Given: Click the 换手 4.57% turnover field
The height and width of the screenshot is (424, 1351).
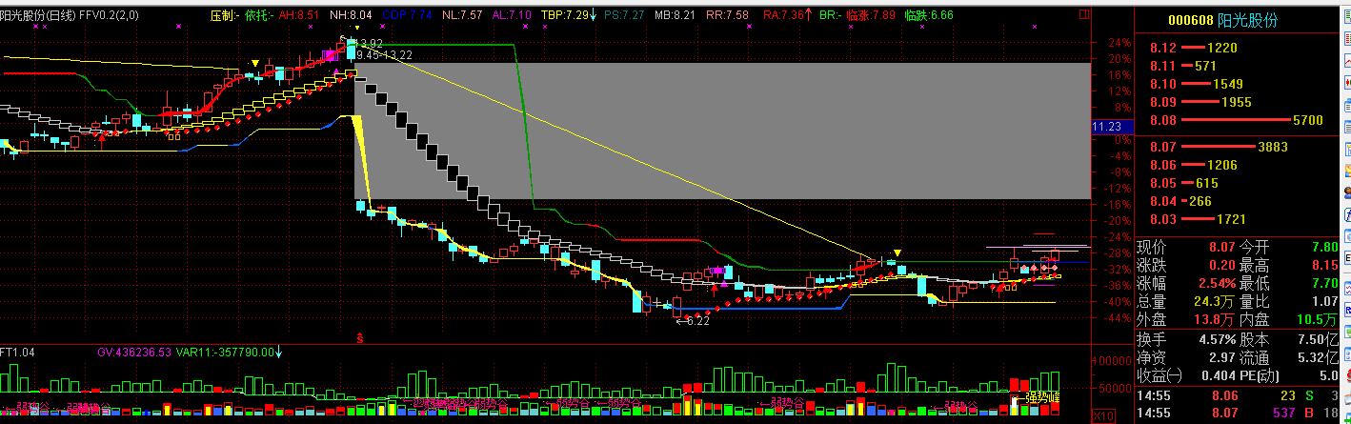Looking at the screenshot, I should point(1186,339).
